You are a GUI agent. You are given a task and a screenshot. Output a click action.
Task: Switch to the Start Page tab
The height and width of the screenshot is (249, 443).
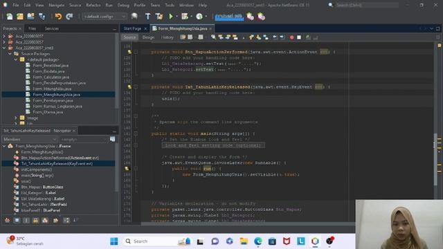(x=132, y=28)
